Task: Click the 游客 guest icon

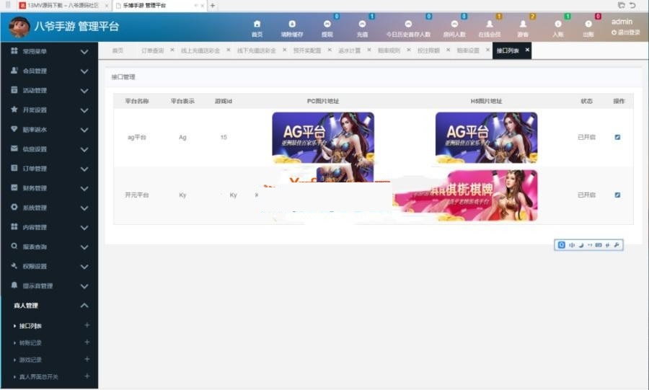Action: click(x=523, y=25)
